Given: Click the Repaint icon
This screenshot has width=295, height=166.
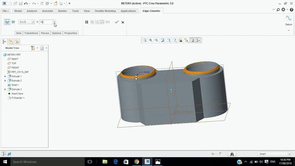Looking at the screenshot, I should coord(162,40).
